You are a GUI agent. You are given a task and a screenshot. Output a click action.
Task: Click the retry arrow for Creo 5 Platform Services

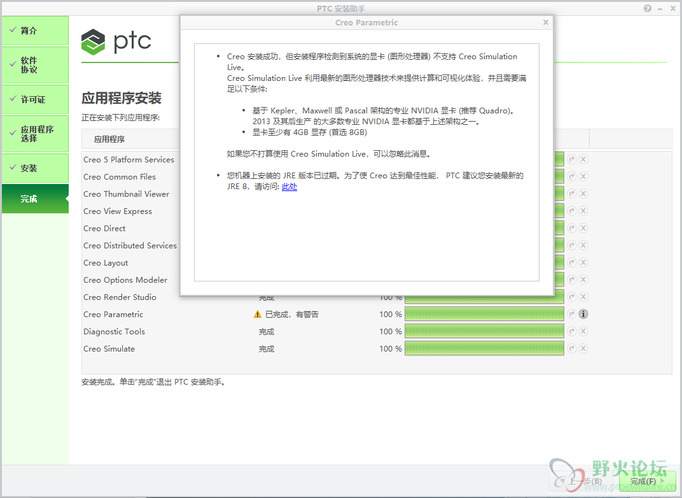(x=572, y=159)
